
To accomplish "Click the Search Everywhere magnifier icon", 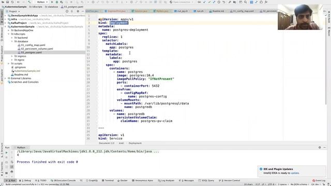I will pyautogui.click(x=246, y=2).
